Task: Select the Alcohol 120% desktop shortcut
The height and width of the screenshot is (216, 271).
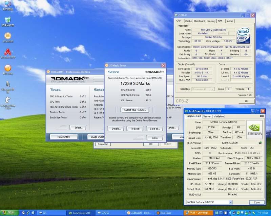Action: point(8,54)
